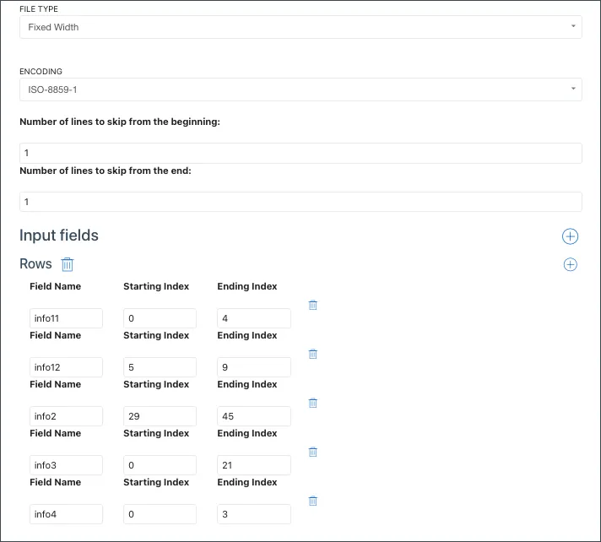This screenshot has height=542, width=601.
Task: Edit the info3 field name
Action: 66,465
